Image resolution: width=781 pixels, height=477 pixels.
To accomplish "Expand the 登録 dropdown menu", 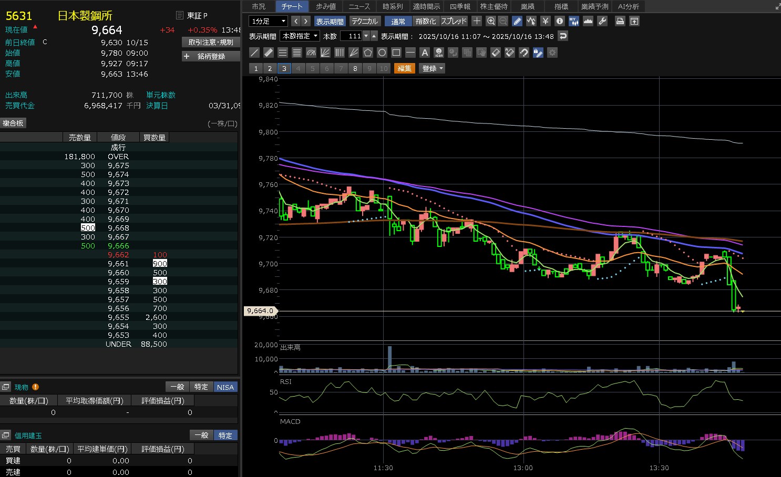I will 432,68.
